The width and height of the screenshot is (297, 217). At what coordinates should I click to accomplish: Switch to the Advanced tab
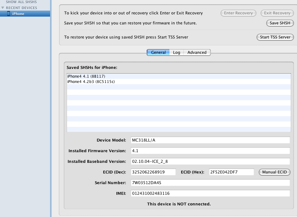coord(197,53)
